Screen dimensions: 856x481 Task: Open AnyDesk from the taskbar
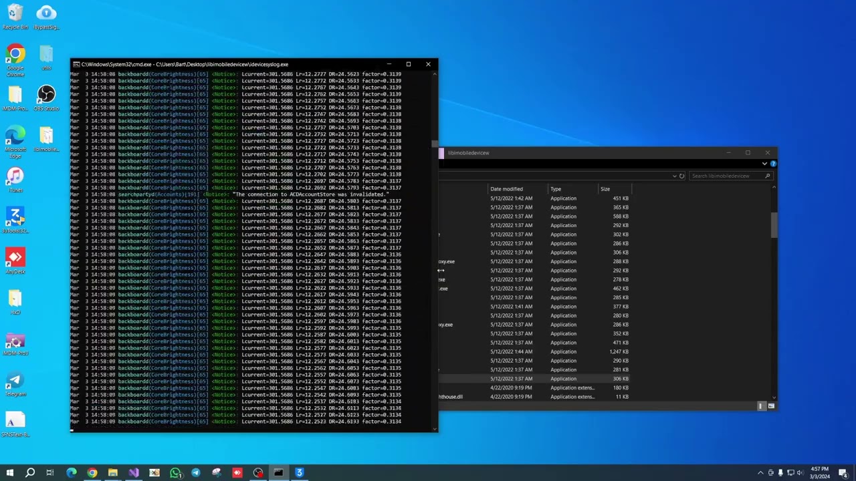pyautogui.click(x=237, y=473)
